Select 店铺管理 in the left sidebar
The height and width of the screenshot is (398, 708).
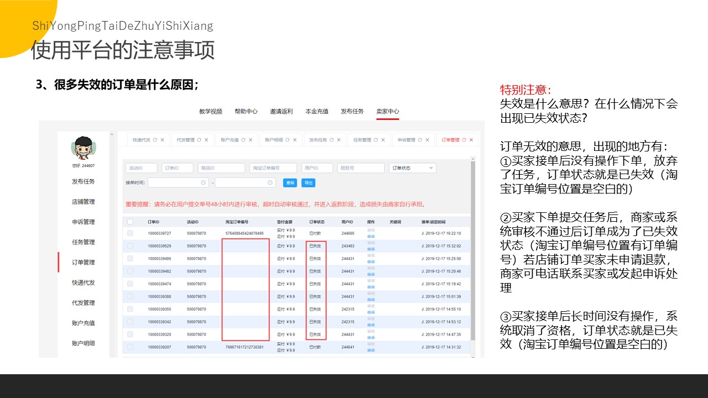point(84,202)
